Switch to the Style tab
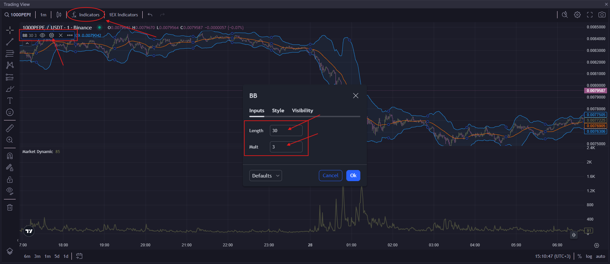Viewport: 610px width, 264px height. click(278, 111)
